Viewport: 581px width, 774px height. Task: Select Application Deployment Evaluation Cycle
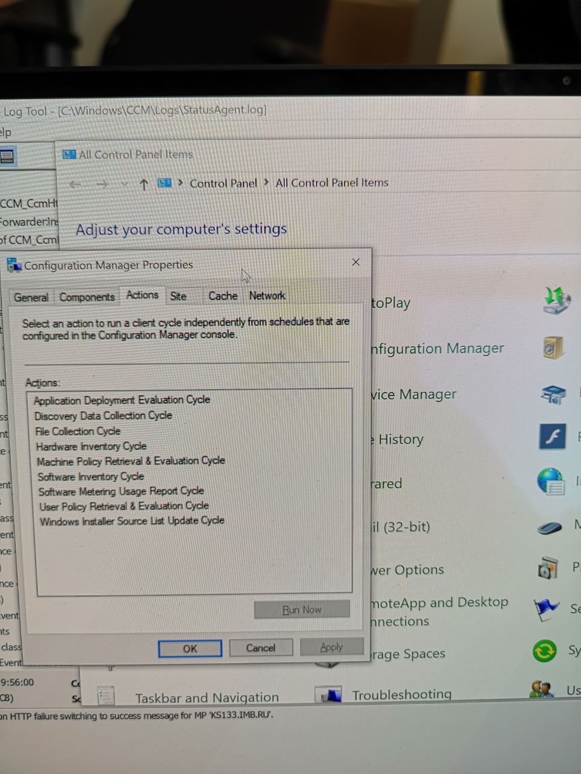pos(122,400)
